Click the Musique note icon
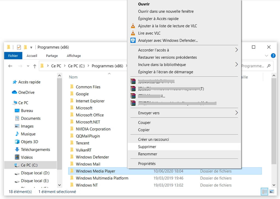The height and width of the screenshot is (199, 280). (17, 134)
